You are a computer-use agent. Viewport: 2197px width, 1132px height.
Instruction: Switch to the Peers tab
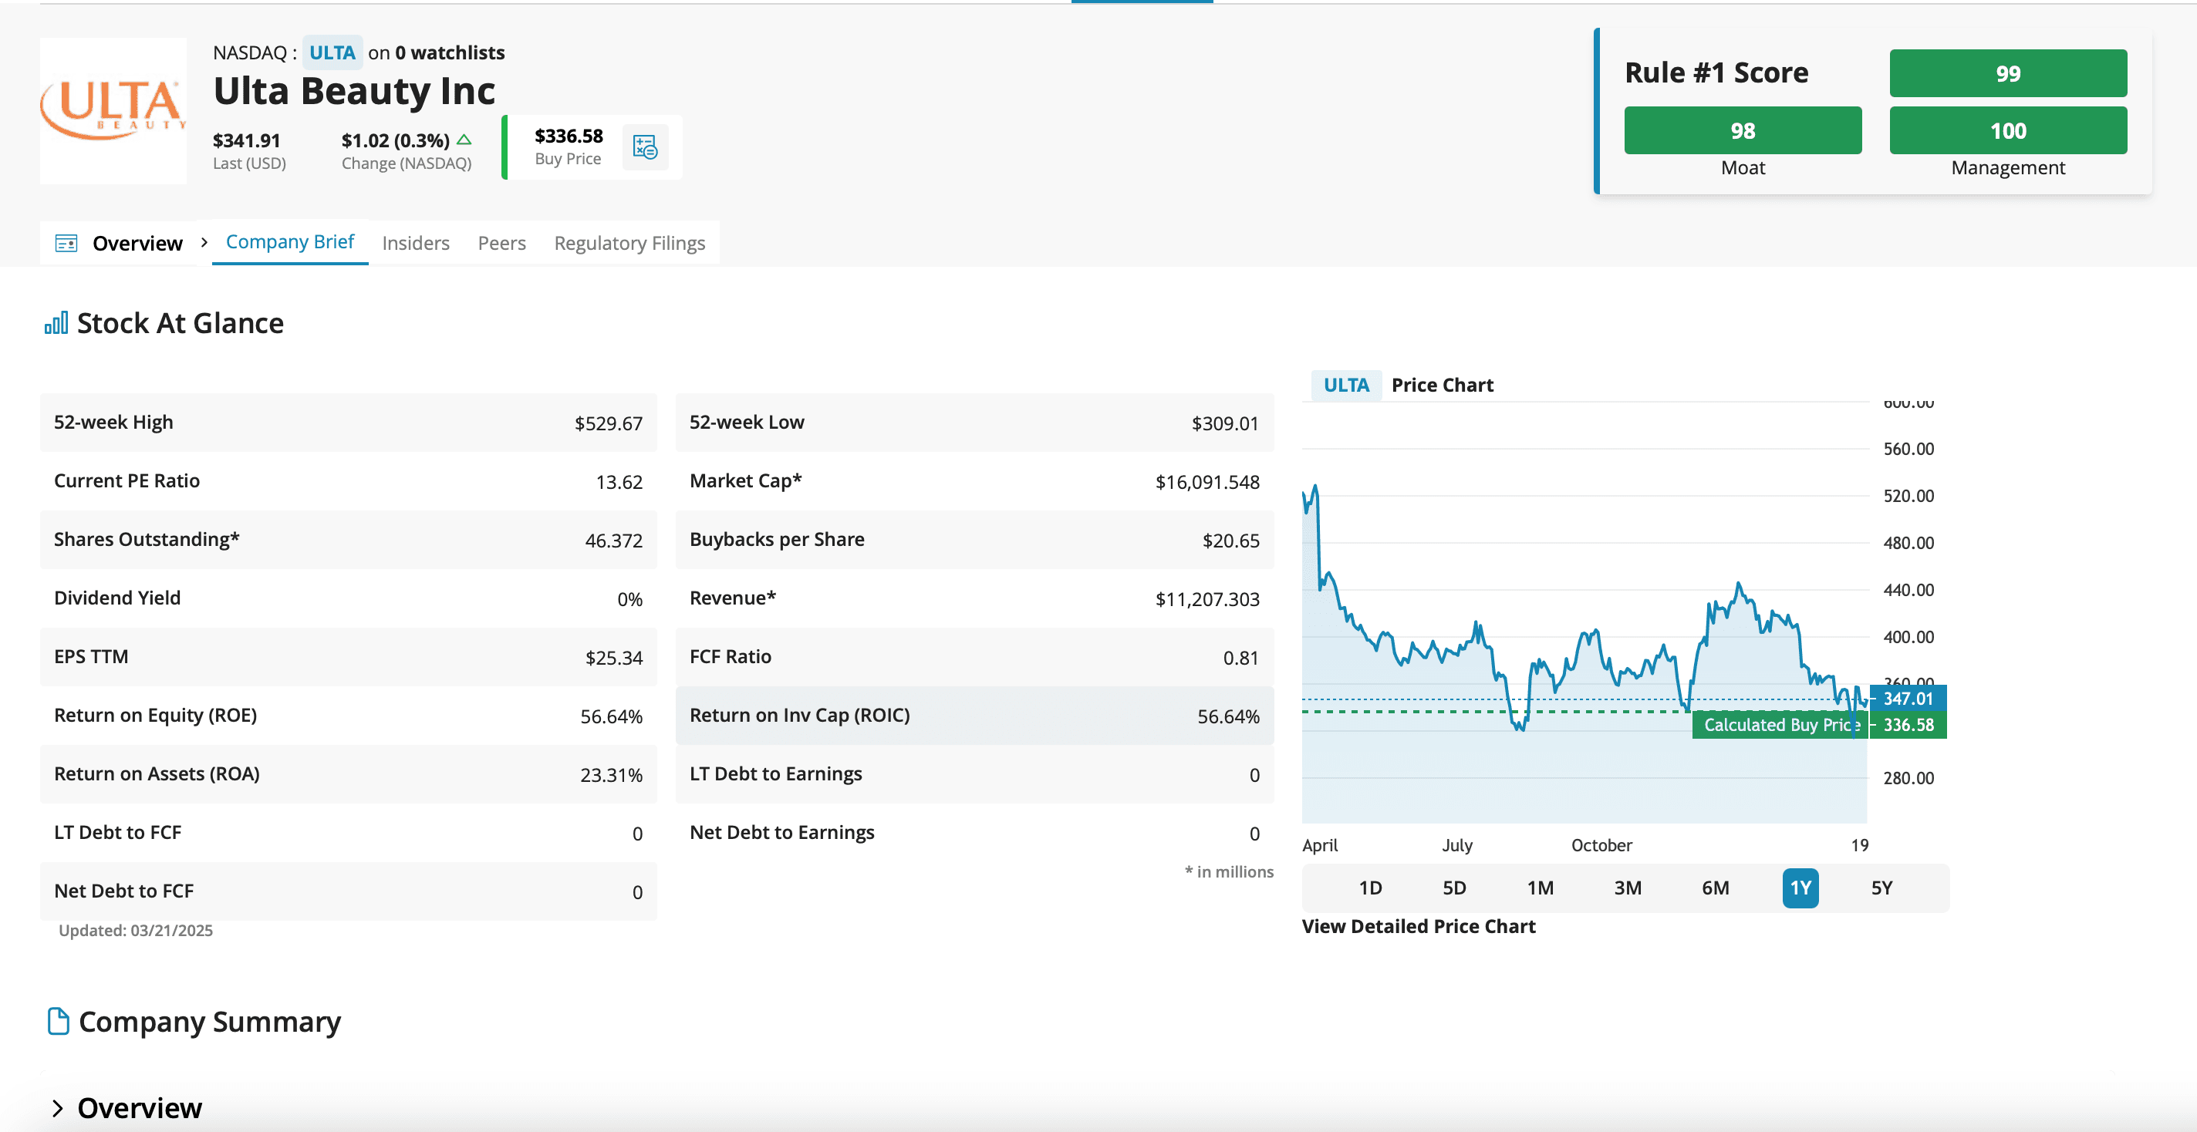click(501, 244)
